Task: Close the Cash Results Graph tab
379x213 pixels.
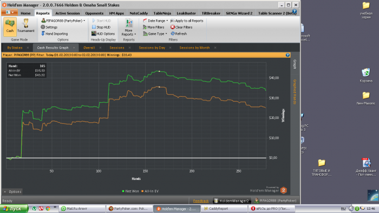Action: point(74,48)
